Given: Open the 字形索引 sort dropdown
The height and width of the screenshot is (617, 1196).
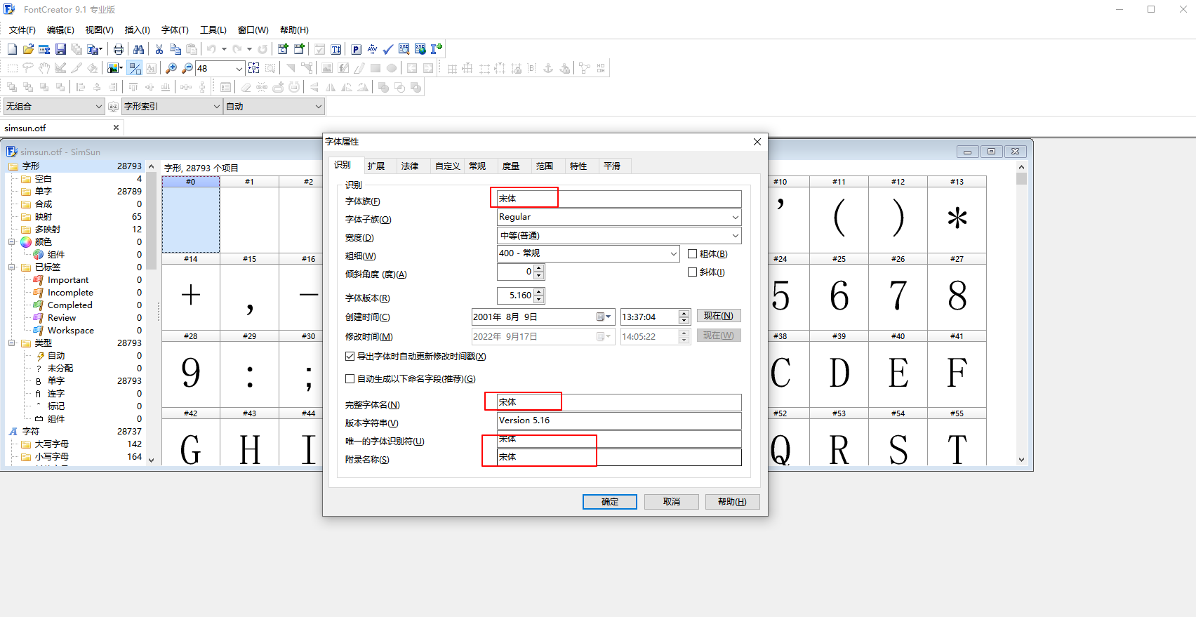Looking at the screenshot, I should click(172, 107).
